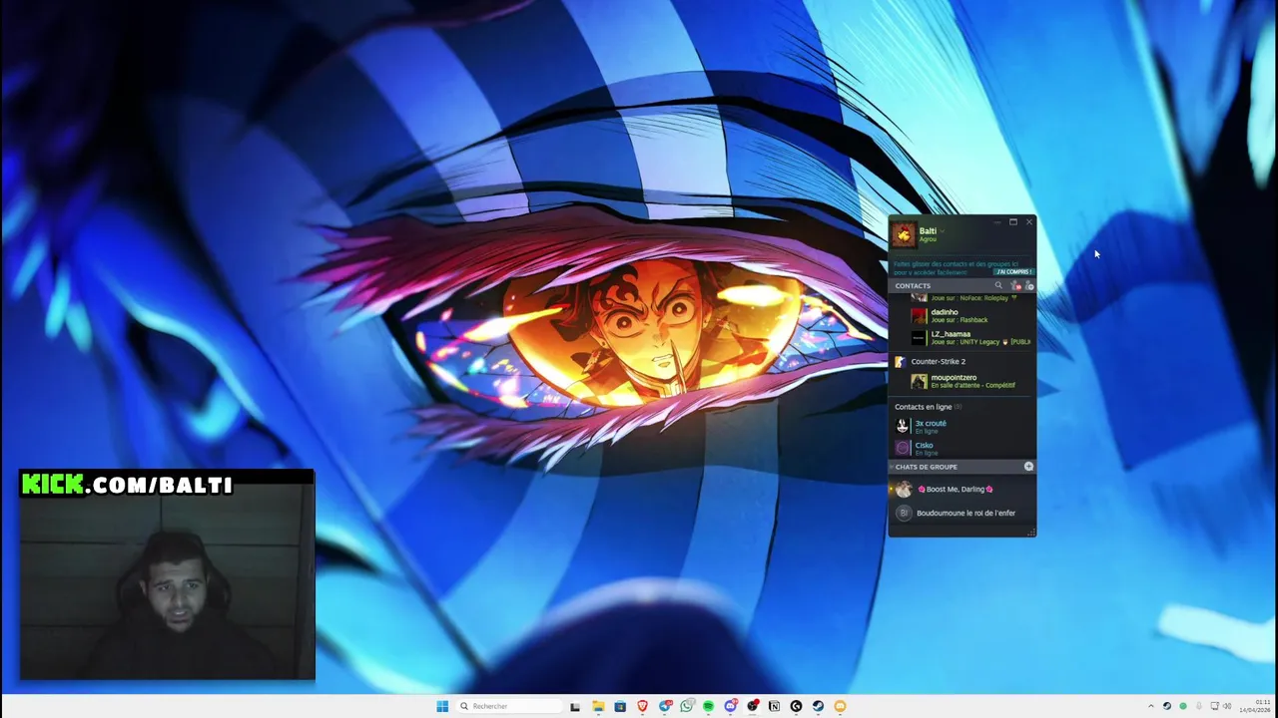
Task: Click the microphone tray icon
Action: point(1199,706)
